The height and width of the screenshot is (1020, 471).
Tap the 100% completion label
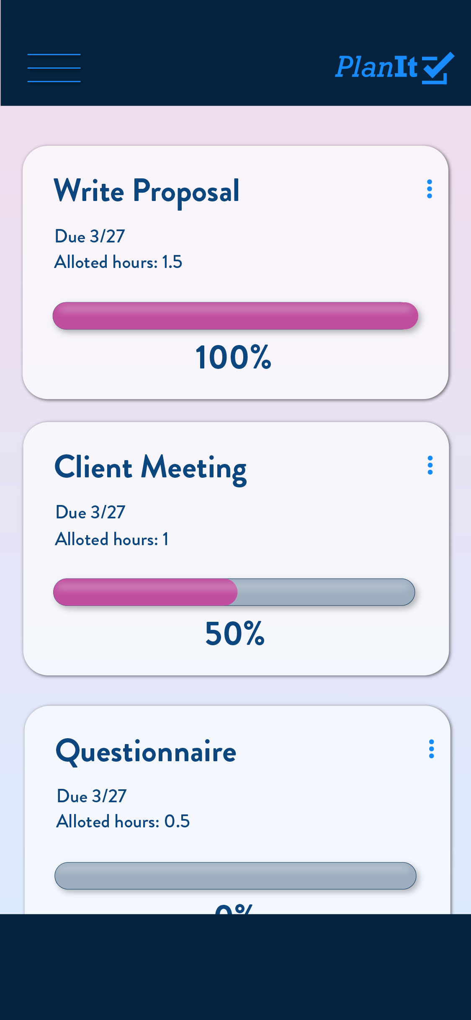(x=234, y=358)
